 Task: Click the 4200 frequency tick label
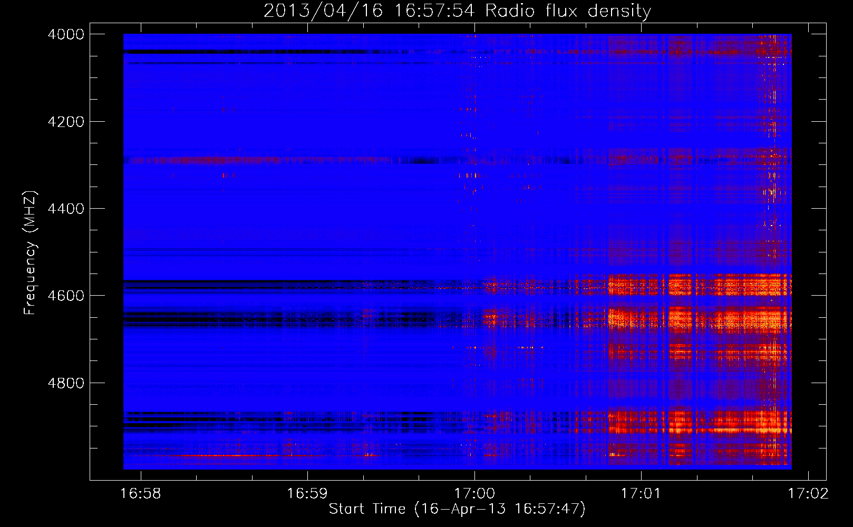click(66, 122)
